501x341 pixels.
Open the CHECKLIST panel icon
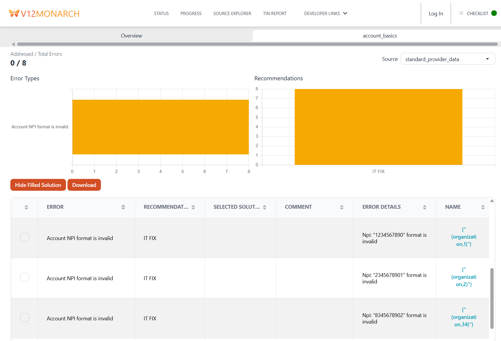tap(460, 13)
